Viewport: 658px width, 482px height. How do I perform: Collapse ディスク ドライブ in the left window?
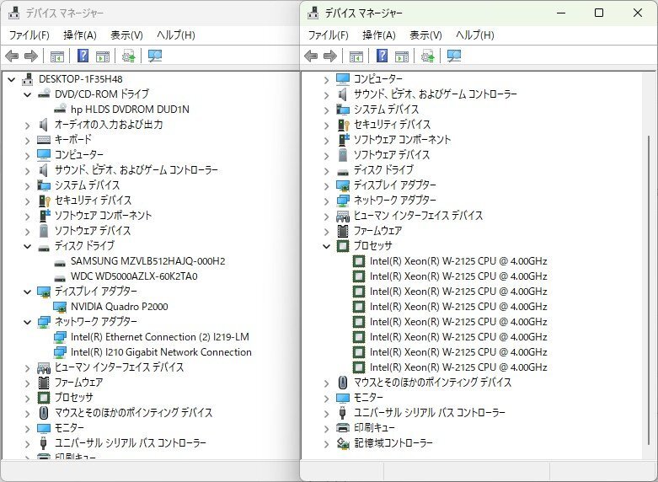pos(28,246)
